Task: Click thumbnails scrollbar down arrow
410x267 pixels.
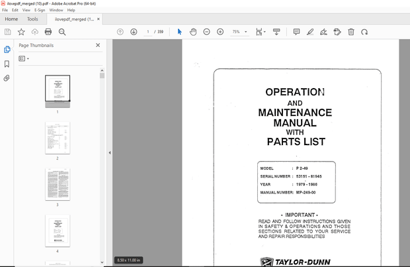Action: click(x=102, y=262)
